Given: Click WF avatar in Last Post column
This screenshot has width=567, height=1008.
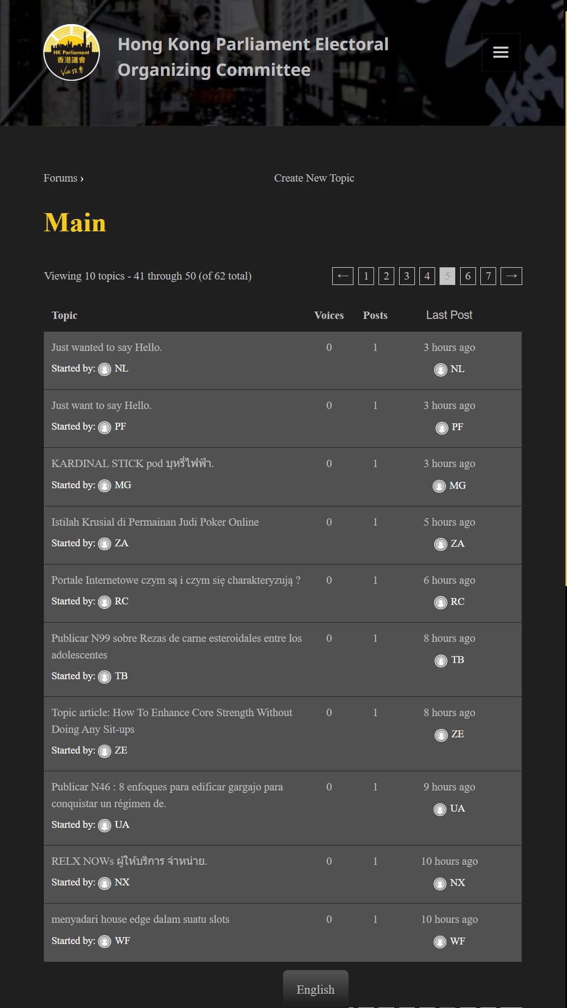Looking at the screenshot, I should (440, 942).
